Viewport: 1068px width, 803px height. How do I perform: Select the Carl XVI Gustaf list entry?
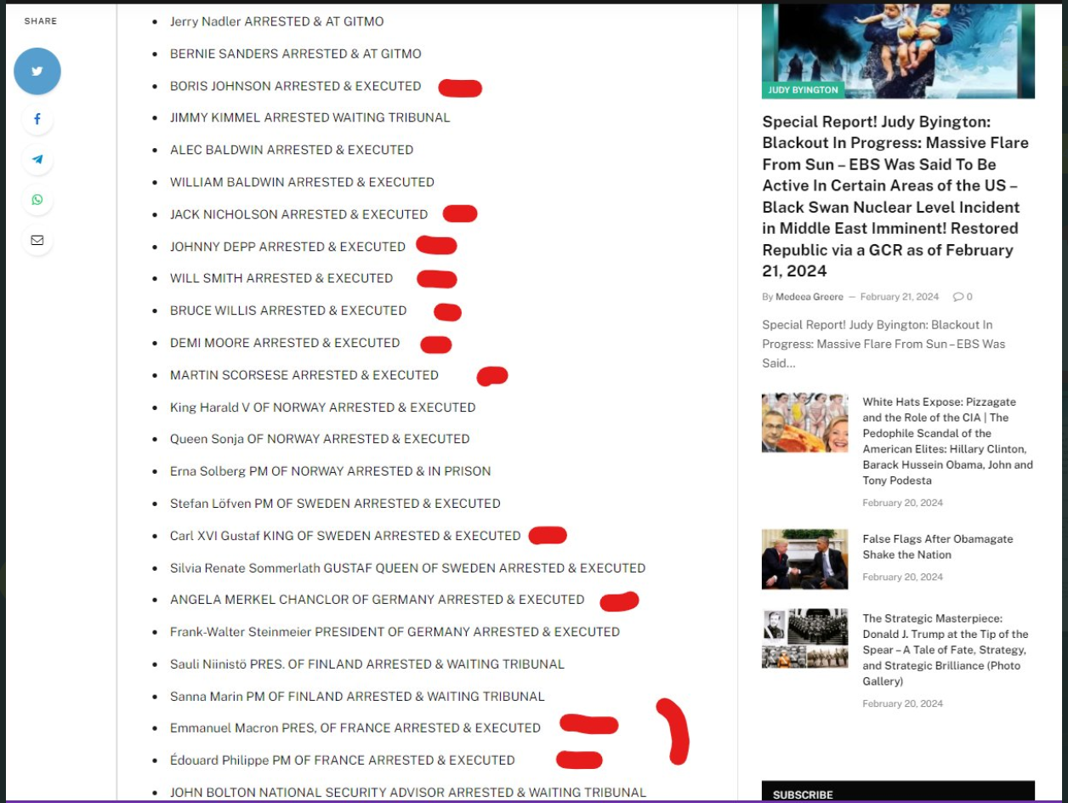pyautogui.click(x=345, y=536)
